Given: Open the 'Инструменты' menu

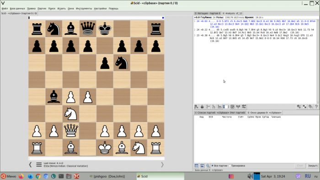Looking at the screenshot, I should 84,9.
